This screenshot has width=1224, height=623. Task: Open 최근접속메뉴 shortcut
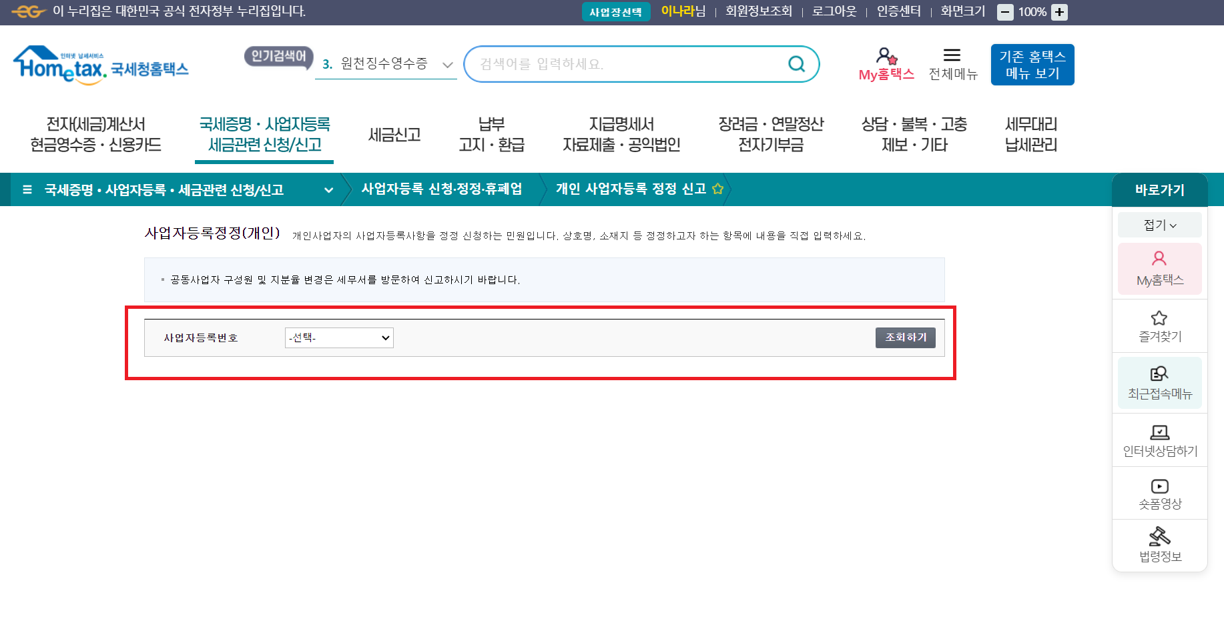tap(1160, 383)
